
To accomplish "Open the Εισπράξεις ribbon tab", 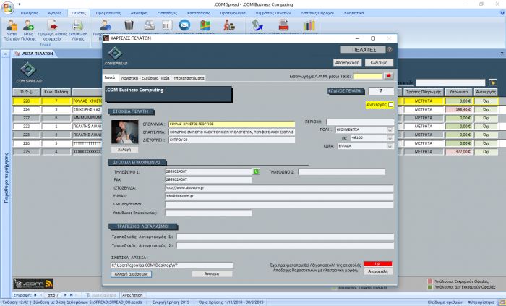I will point(167,13).
